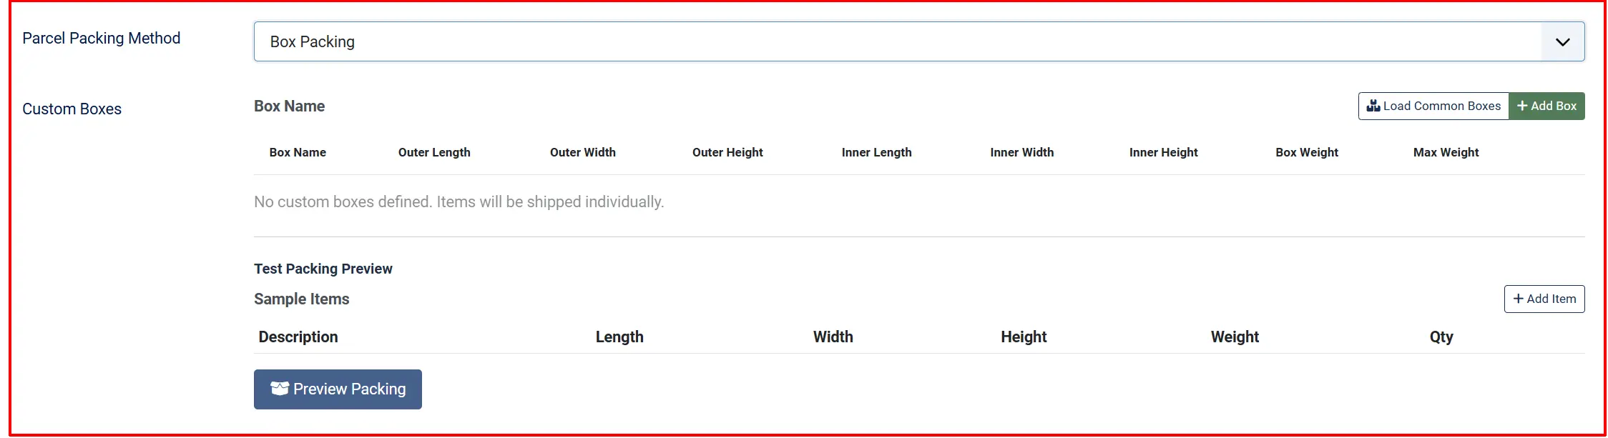Screen dimensions: 1608x438
Task: Click the Outer Length column header
Action: pyautogui.click(x=434, y=152)
